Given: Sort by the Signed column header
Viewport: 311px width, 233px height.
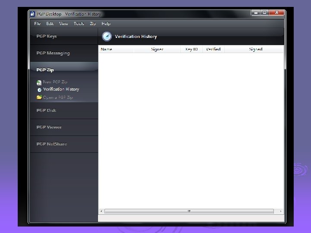Looking at the screenshot, I should (x=254, y=49).
